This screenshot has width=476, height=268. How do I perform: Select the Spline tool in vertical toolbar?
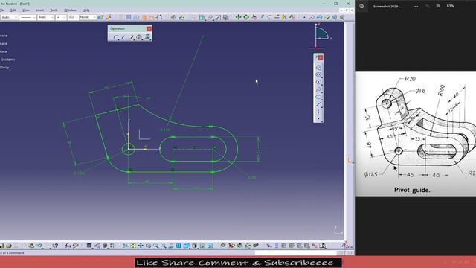click(318, 89)
